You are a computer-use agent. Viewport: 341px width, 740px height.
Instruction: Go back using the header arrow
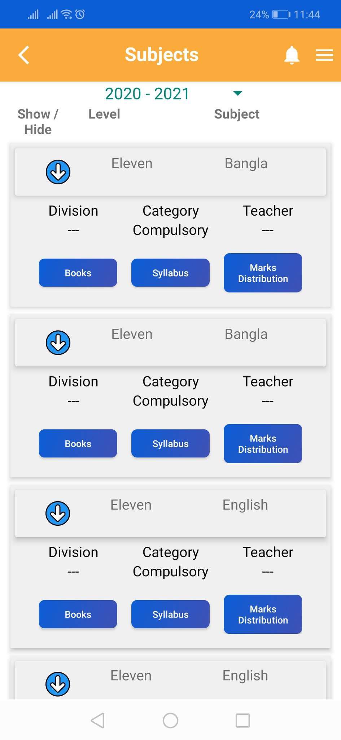(24, 55)
